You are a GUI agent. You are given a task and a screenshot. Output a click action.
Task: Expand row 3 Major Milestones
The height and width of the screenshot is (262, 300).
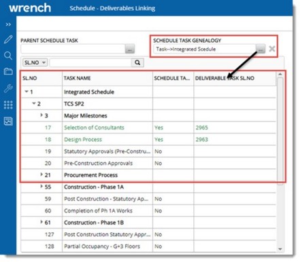click(x=41, y=115)
